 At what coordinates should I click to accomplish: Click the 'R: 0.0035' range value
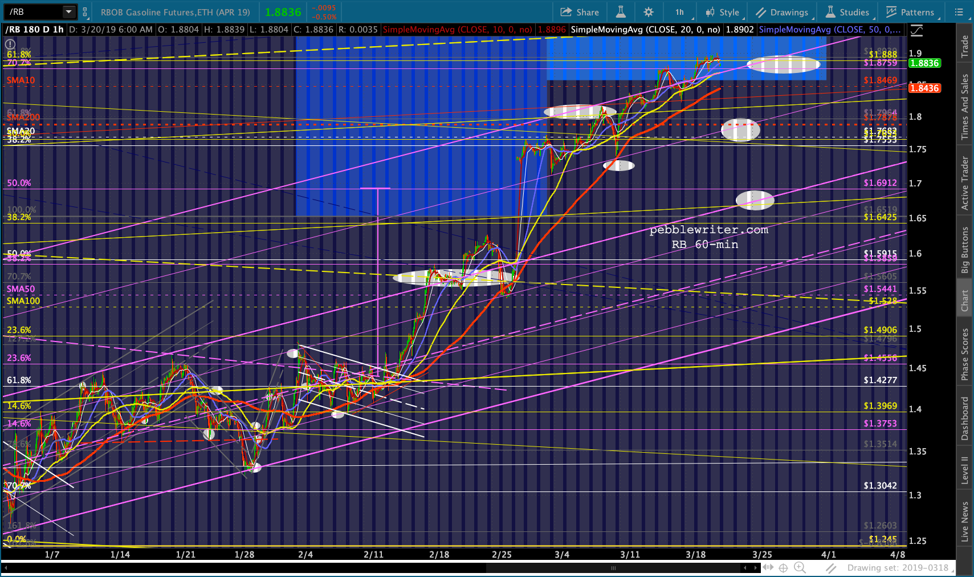[x=358, y=30]
